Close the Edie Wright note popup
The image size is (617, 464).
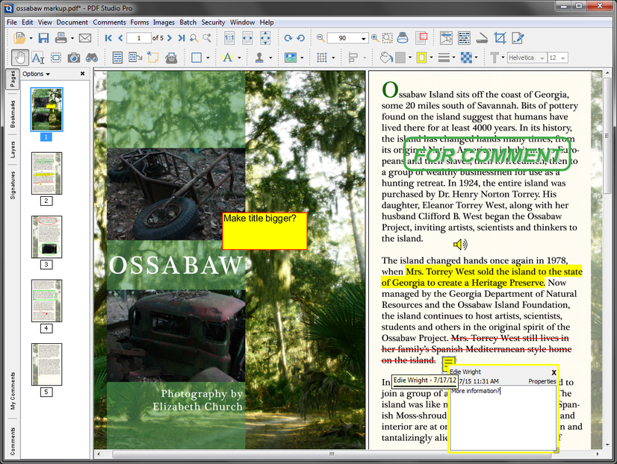click(554, 372)
